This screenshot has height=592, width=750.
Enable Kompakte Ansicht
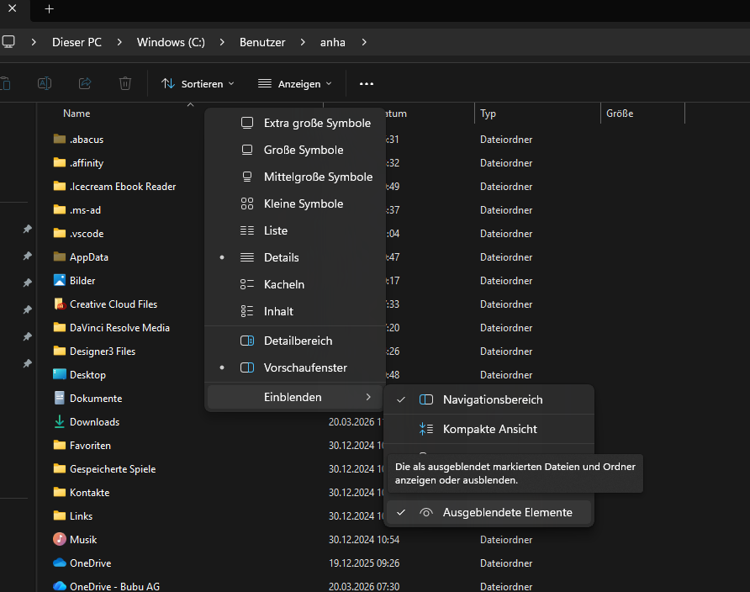tap(489, 429)
